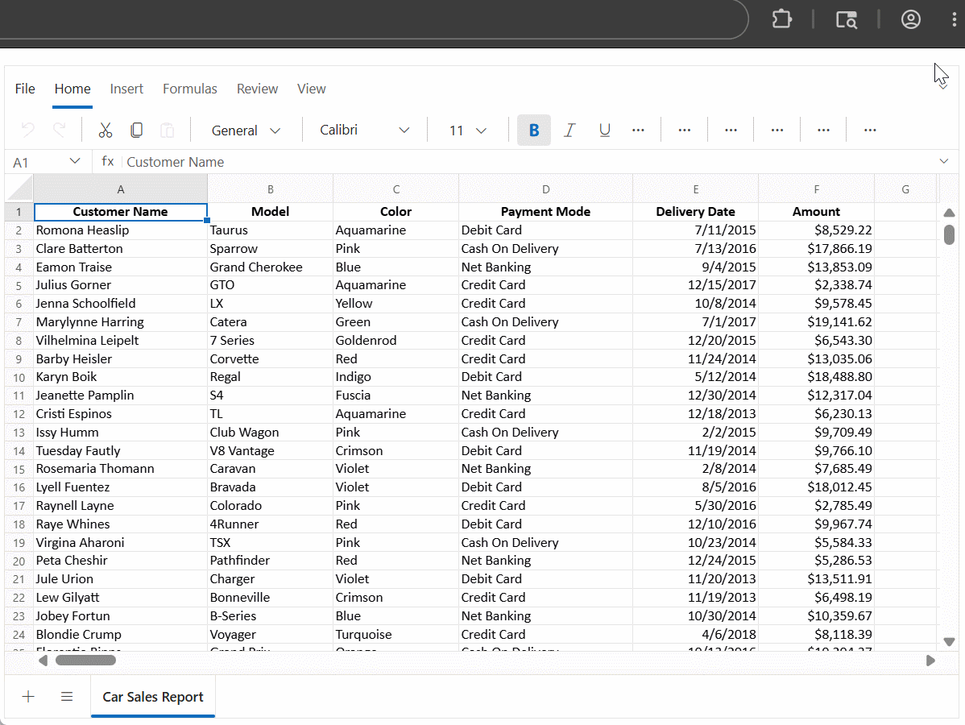Open browser extensions puzzle icon
This screenshot has width=965, height=725.
tap(781, 19)
